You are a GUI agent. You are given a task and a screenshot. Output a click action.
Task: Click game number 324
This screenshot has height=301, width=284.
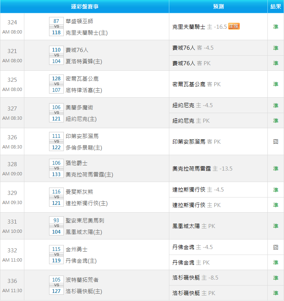[x=12, y=22]
